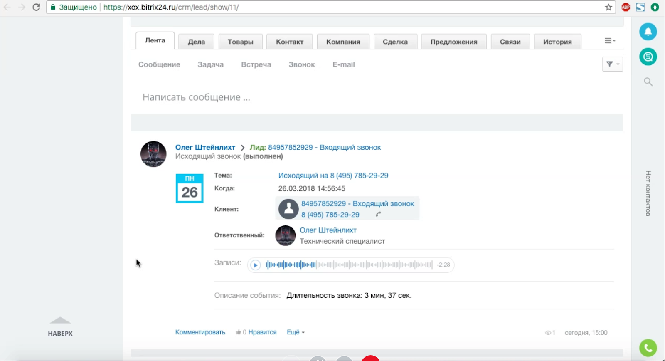665x361 pixels.
Task: Click the job title Технический специалист
Action: click(x=342, y=241)
